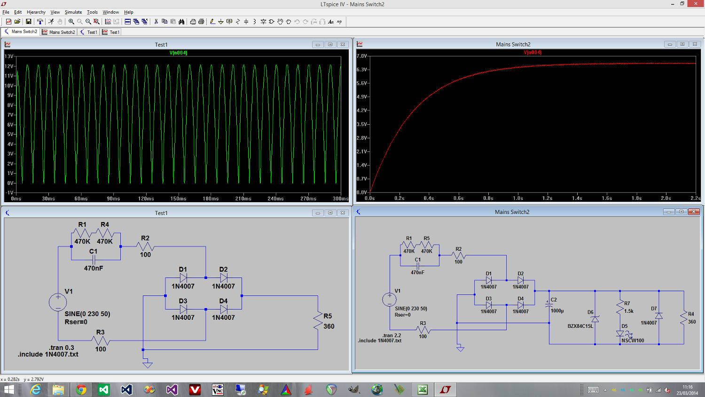Viewport: 705px width, 397px height.
Task: Click the red V(n004) trace label
Action: 533,53
